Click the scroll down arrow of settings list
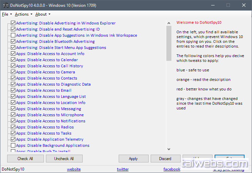Screen dimensions: 252x173 pyautogui.click(x=169, y=149)
